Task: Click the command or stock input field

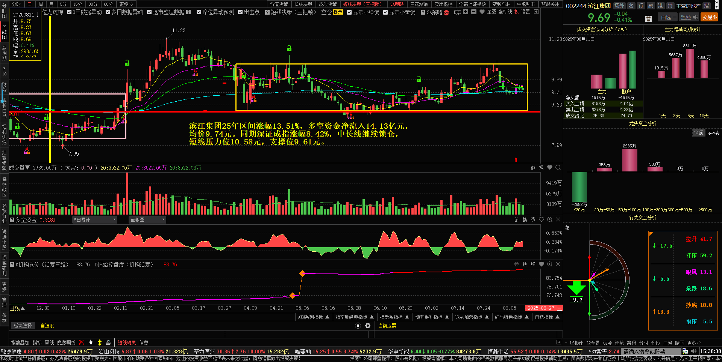Action: [651, 351]
